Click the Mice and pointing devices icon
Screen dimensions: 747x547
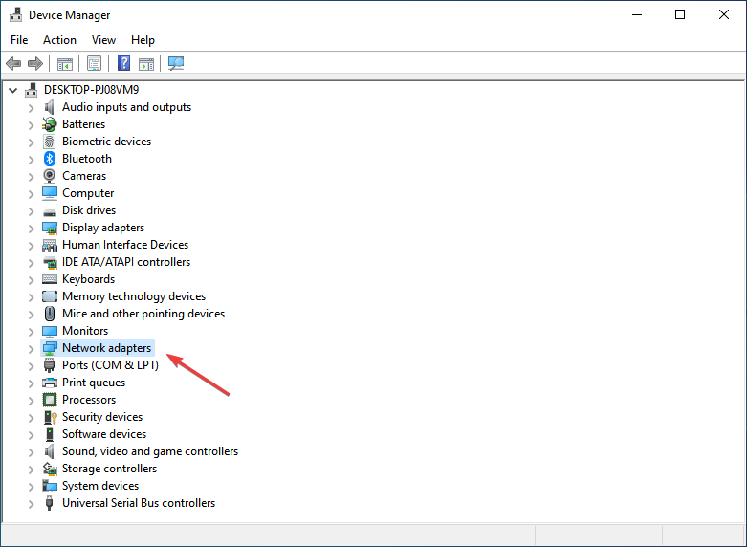pyautogui.click(x=50, y=314)
